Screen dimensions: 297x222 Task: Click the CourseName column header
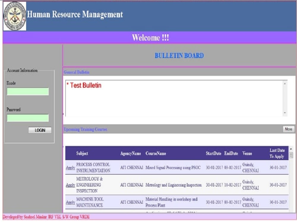156,153
